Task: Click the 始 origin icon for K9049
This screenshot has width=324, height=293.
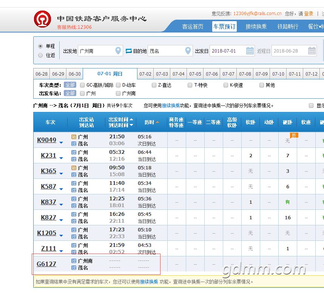Action: [x=74, y=137]
